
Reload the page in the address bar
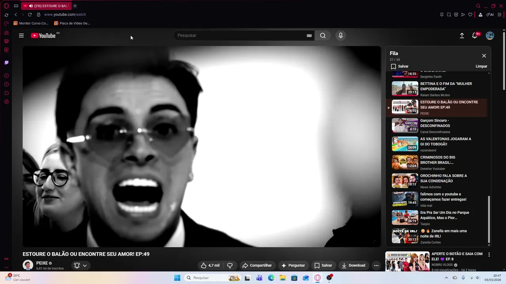coord(30,15)
